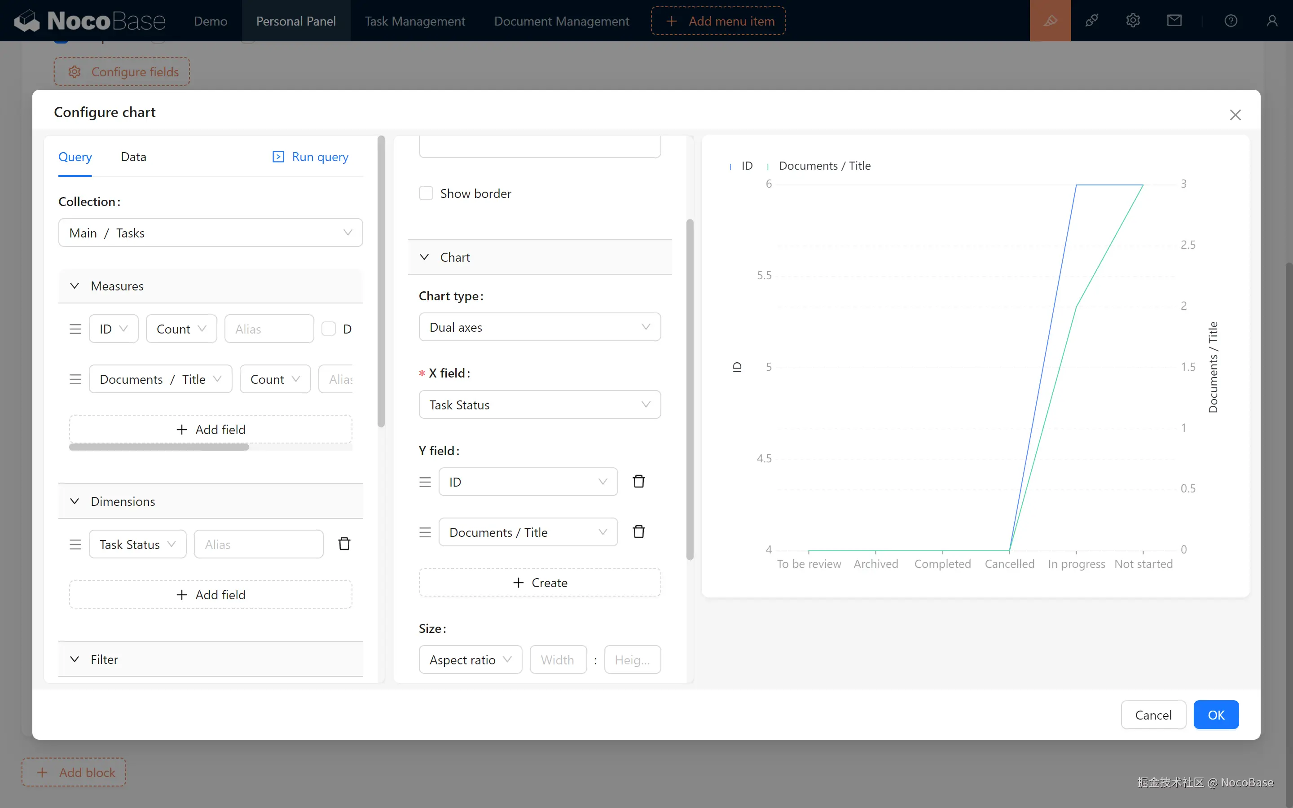The height and width of the screenshot is (808, 1293).
Task: Open the settings gear in top bar
Action: coord(1133,21)
